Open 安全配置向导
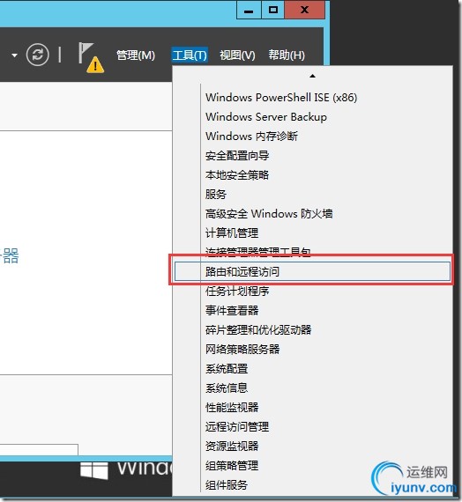462x502 pixels. (237, 156)
